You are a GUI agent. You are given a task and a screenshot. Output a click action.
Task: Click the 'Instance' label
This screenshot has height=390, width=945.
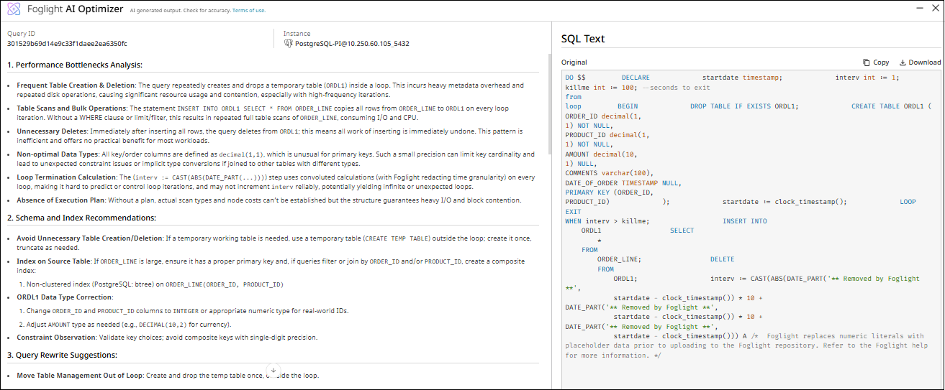[297, 34]
